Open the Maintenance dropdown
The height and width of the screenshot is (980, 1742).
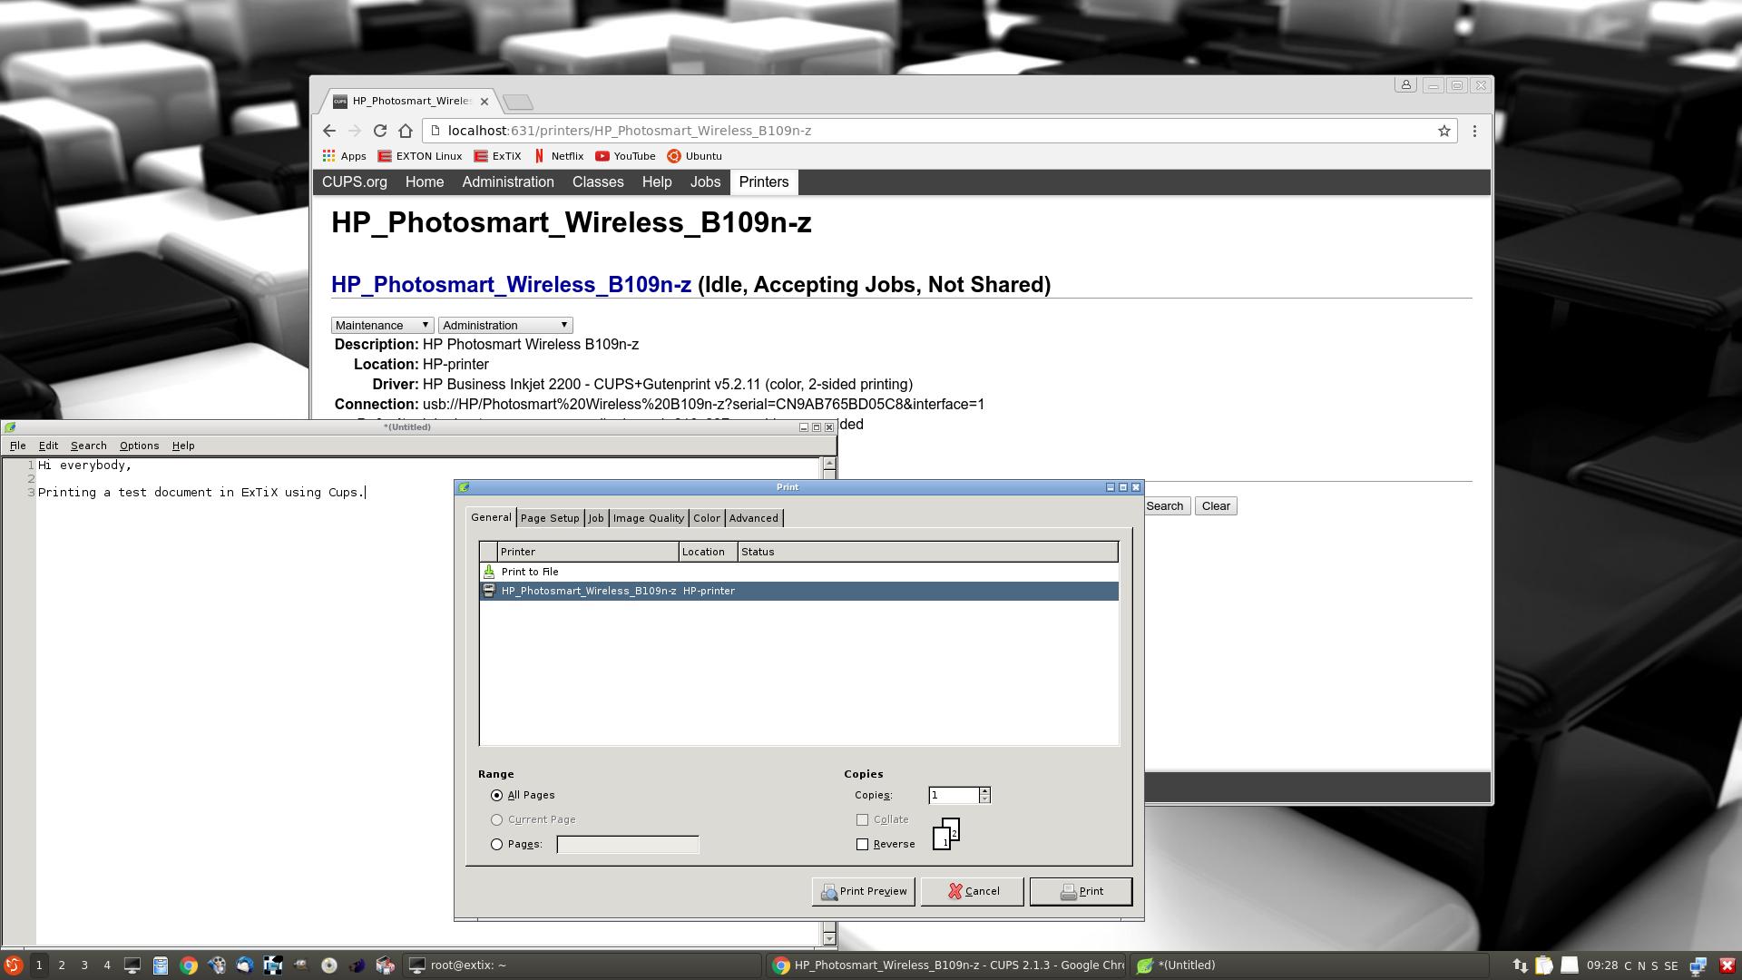click(x=382, y=325)
